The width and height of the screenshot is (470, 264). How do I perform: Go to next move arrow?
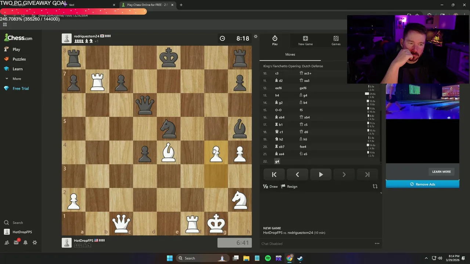point(344,175)
